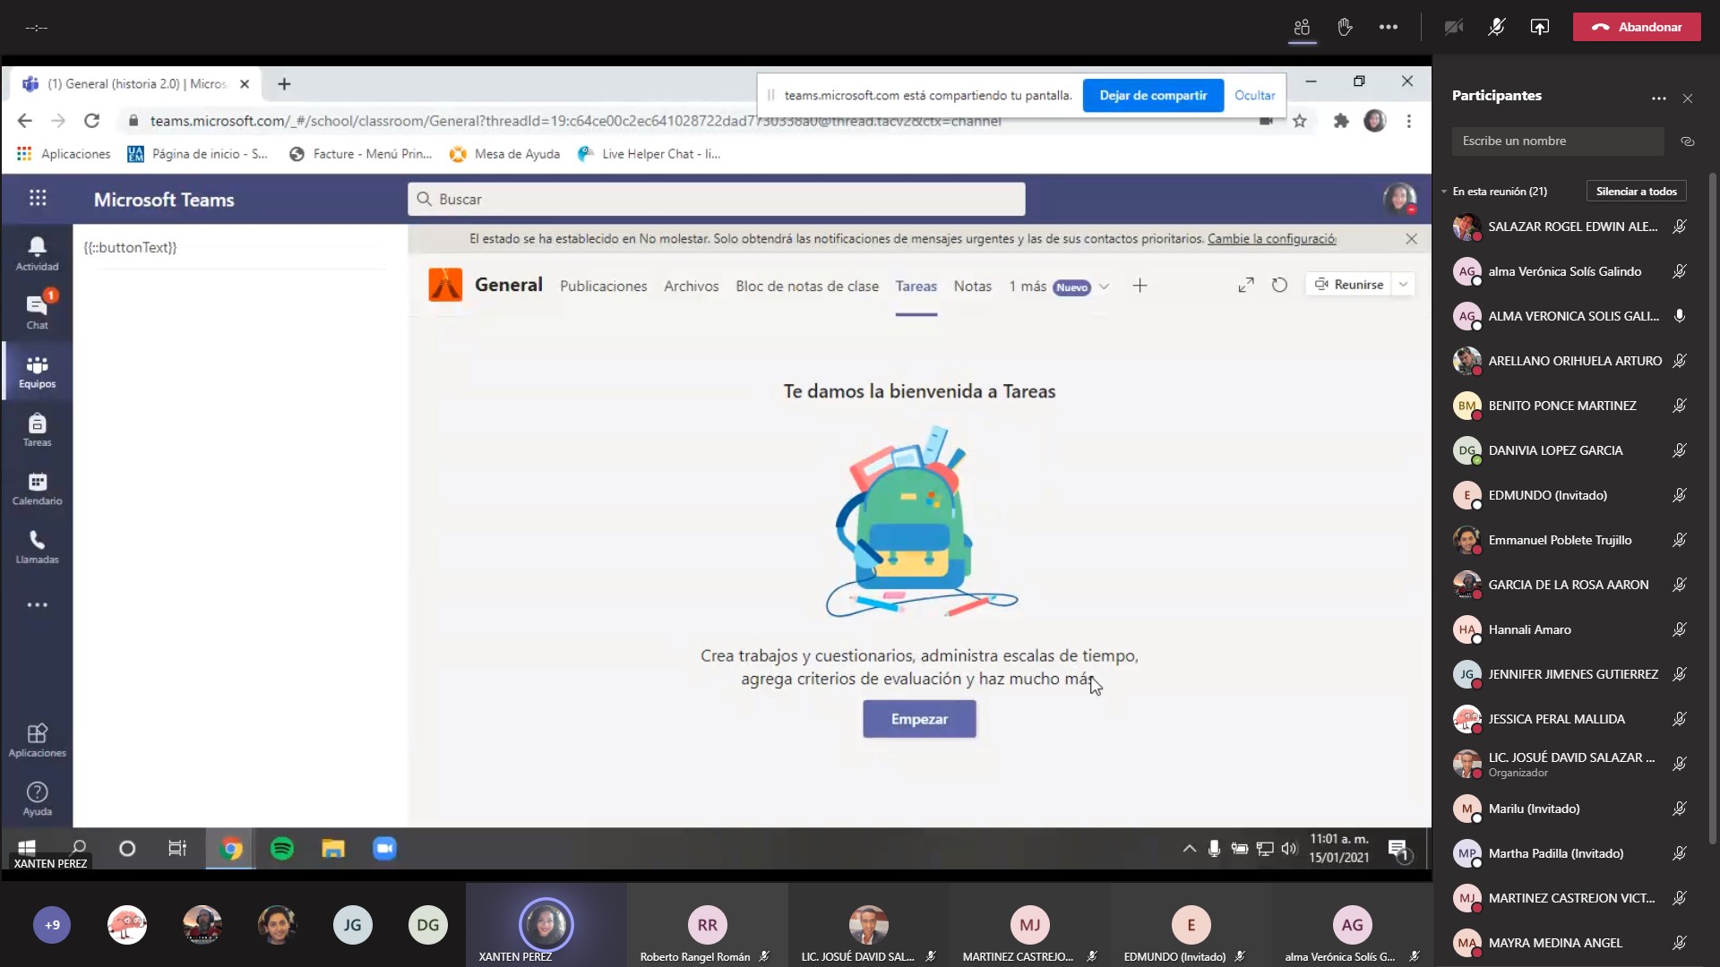
Task: Toggle mic for BENITO PONCE MARTINEZ
Action: [1680, 406]
